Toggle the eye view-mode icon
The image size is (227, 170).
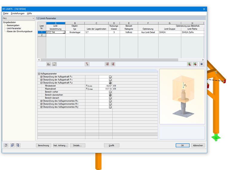pyautogui.click(x=202, y=64)
